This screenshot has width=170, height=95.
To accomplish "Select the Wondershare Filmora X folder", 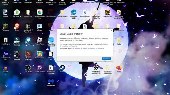I will [51, 68].
